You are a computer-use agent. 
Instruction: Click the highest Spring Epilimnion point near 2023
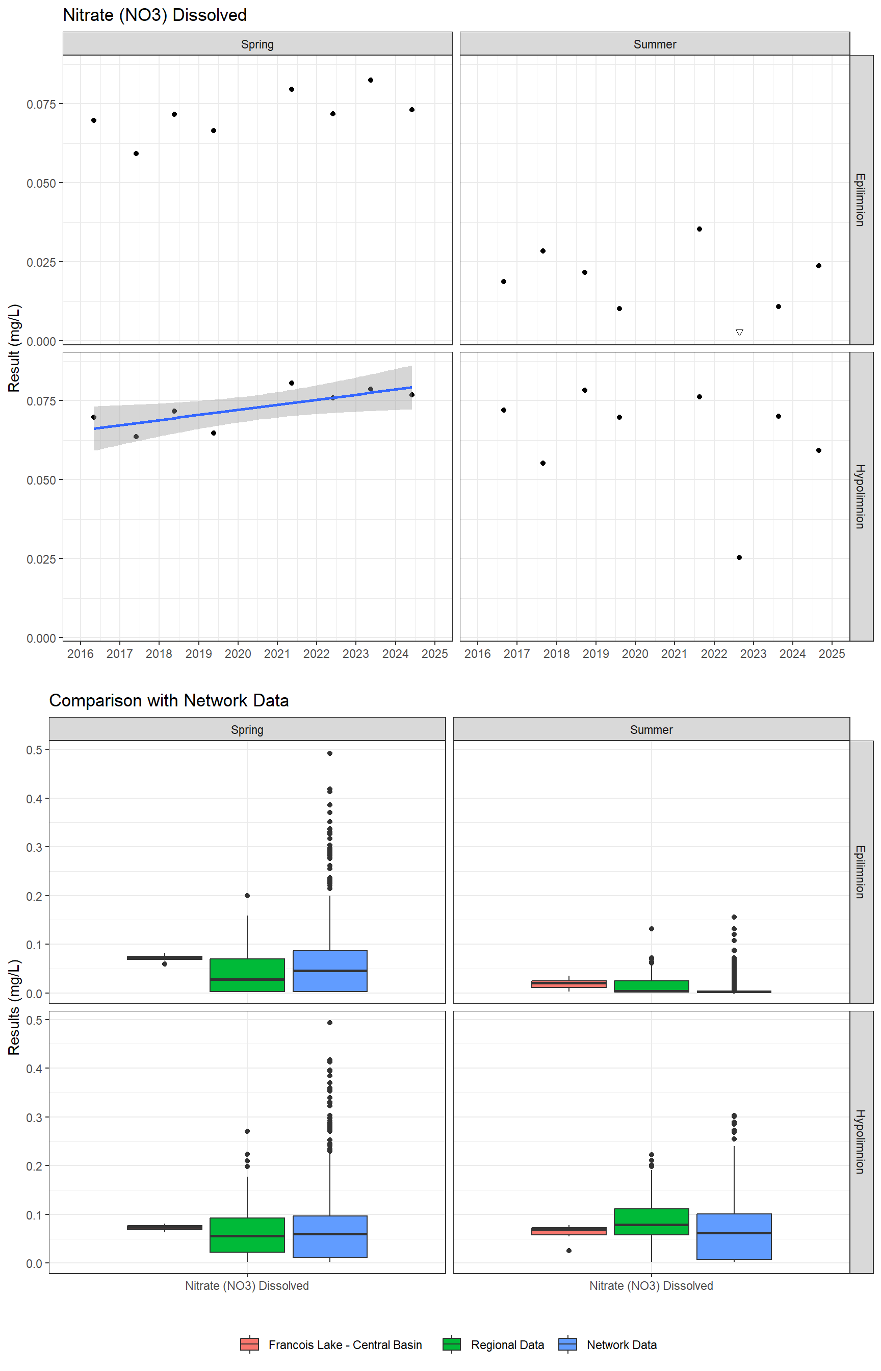pos(371,80)
